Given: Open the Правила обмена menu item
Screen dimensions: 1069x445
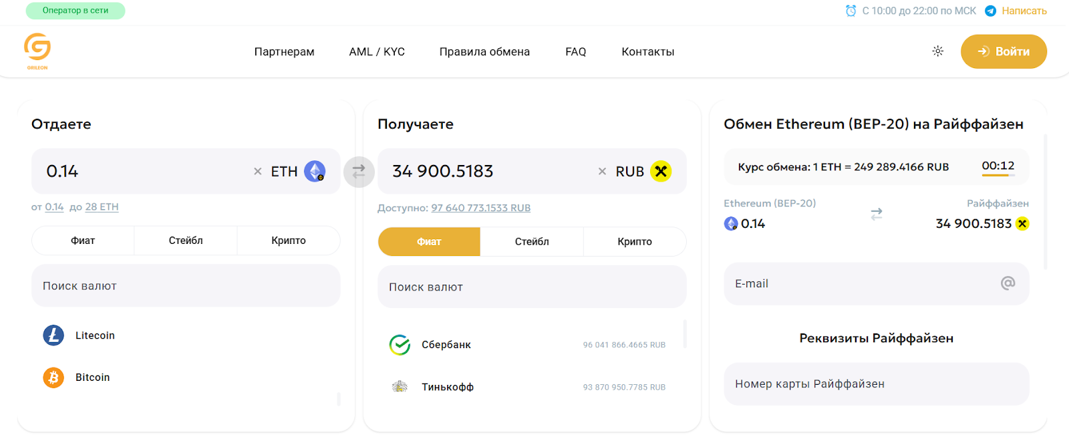Looking at the screenshot, I should point(484,52).
